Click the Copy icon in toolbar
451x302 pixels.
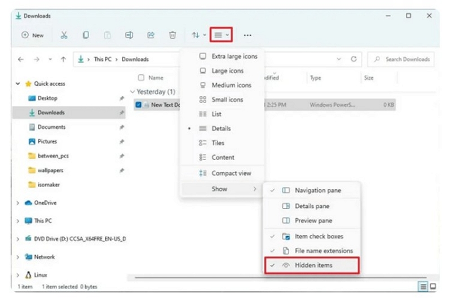[x=86, y=35]
